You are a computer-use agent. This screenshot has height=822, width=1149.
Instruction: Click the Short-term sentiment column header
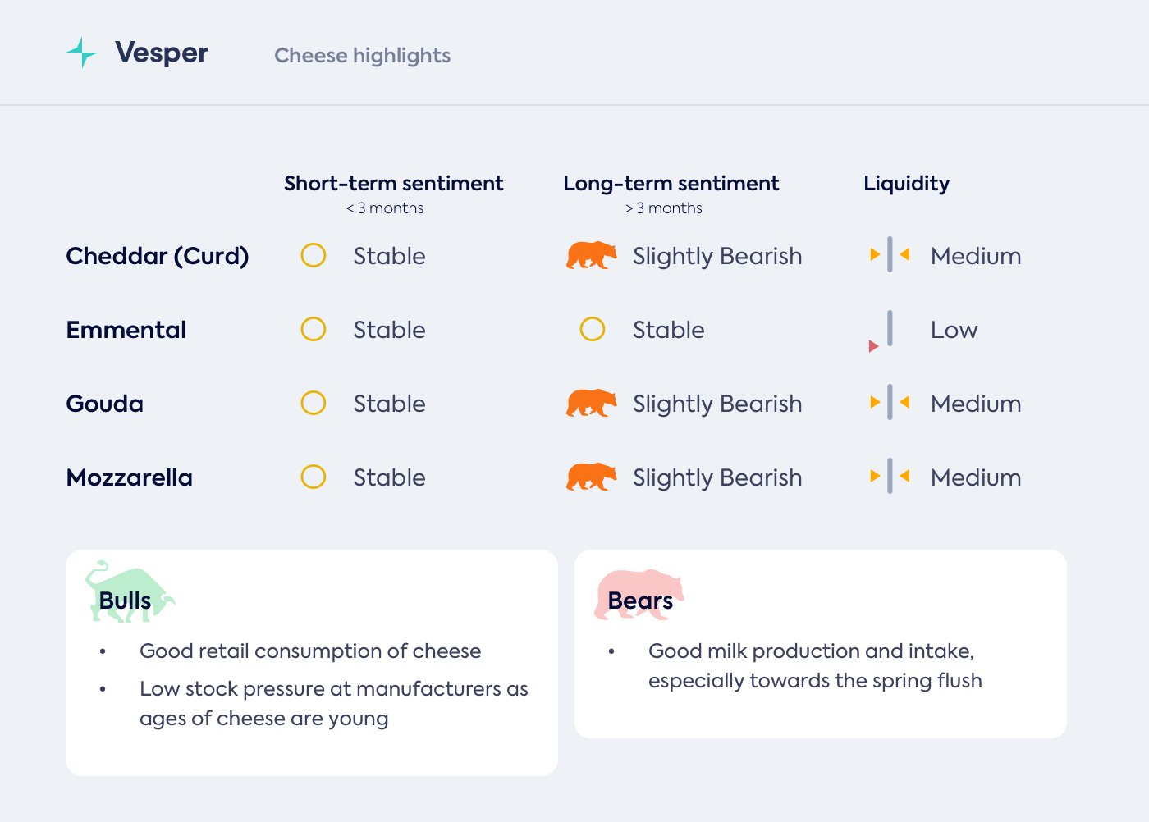pos(393,184)
